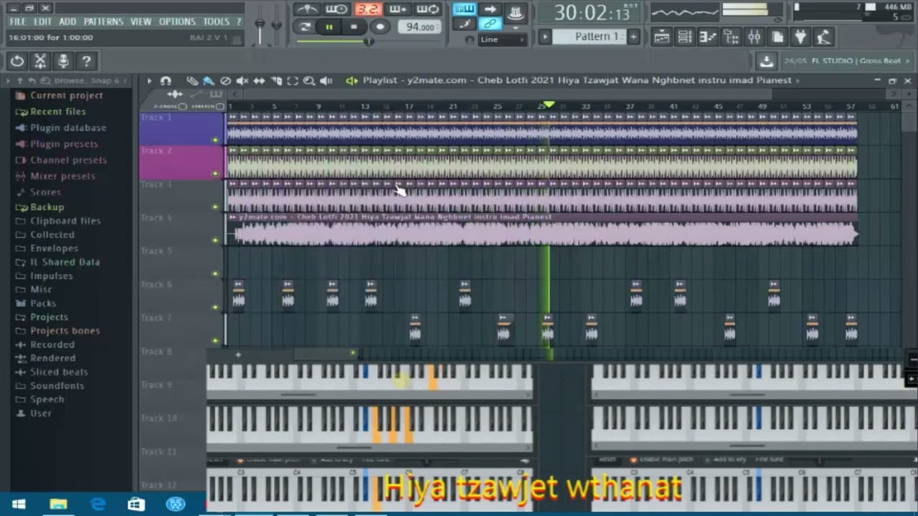Select the Delete tool

click(225, 81)
